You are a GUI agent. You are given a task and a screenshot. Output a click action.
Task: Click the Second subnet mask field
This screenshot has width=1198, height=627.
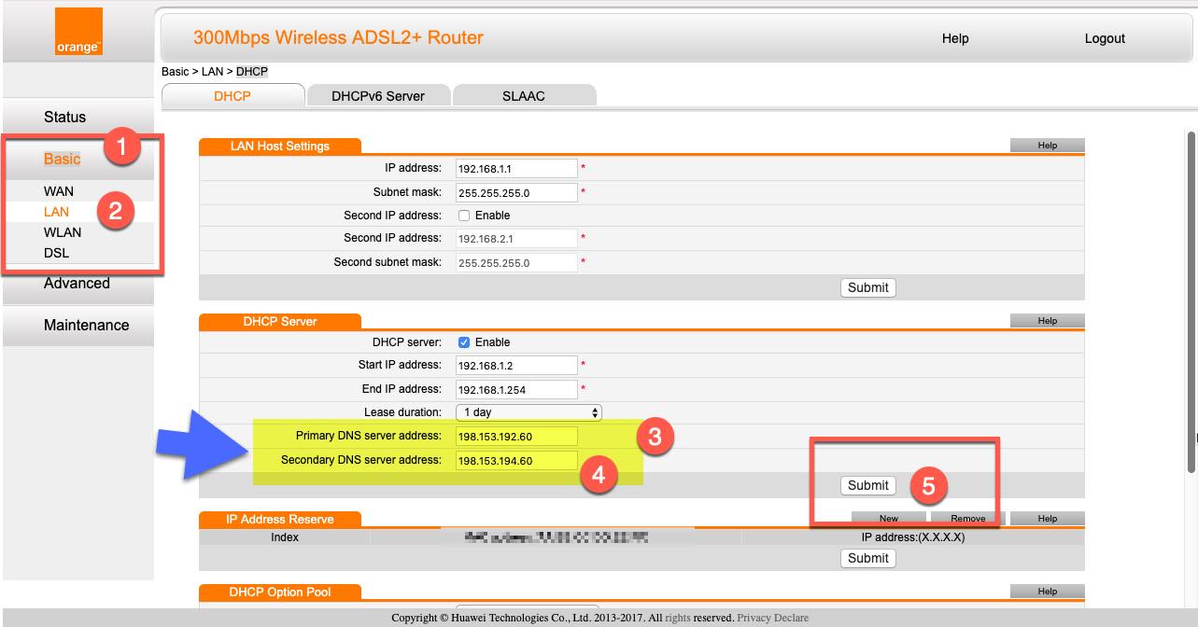click(516, 263)
